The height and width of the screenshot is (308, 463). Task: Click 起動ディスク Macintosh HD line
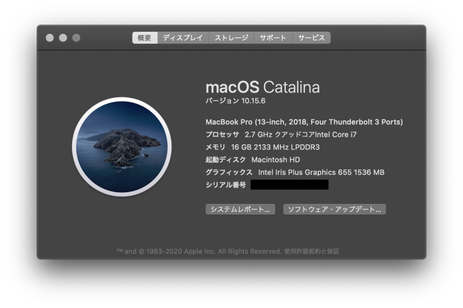pos(253,159)
